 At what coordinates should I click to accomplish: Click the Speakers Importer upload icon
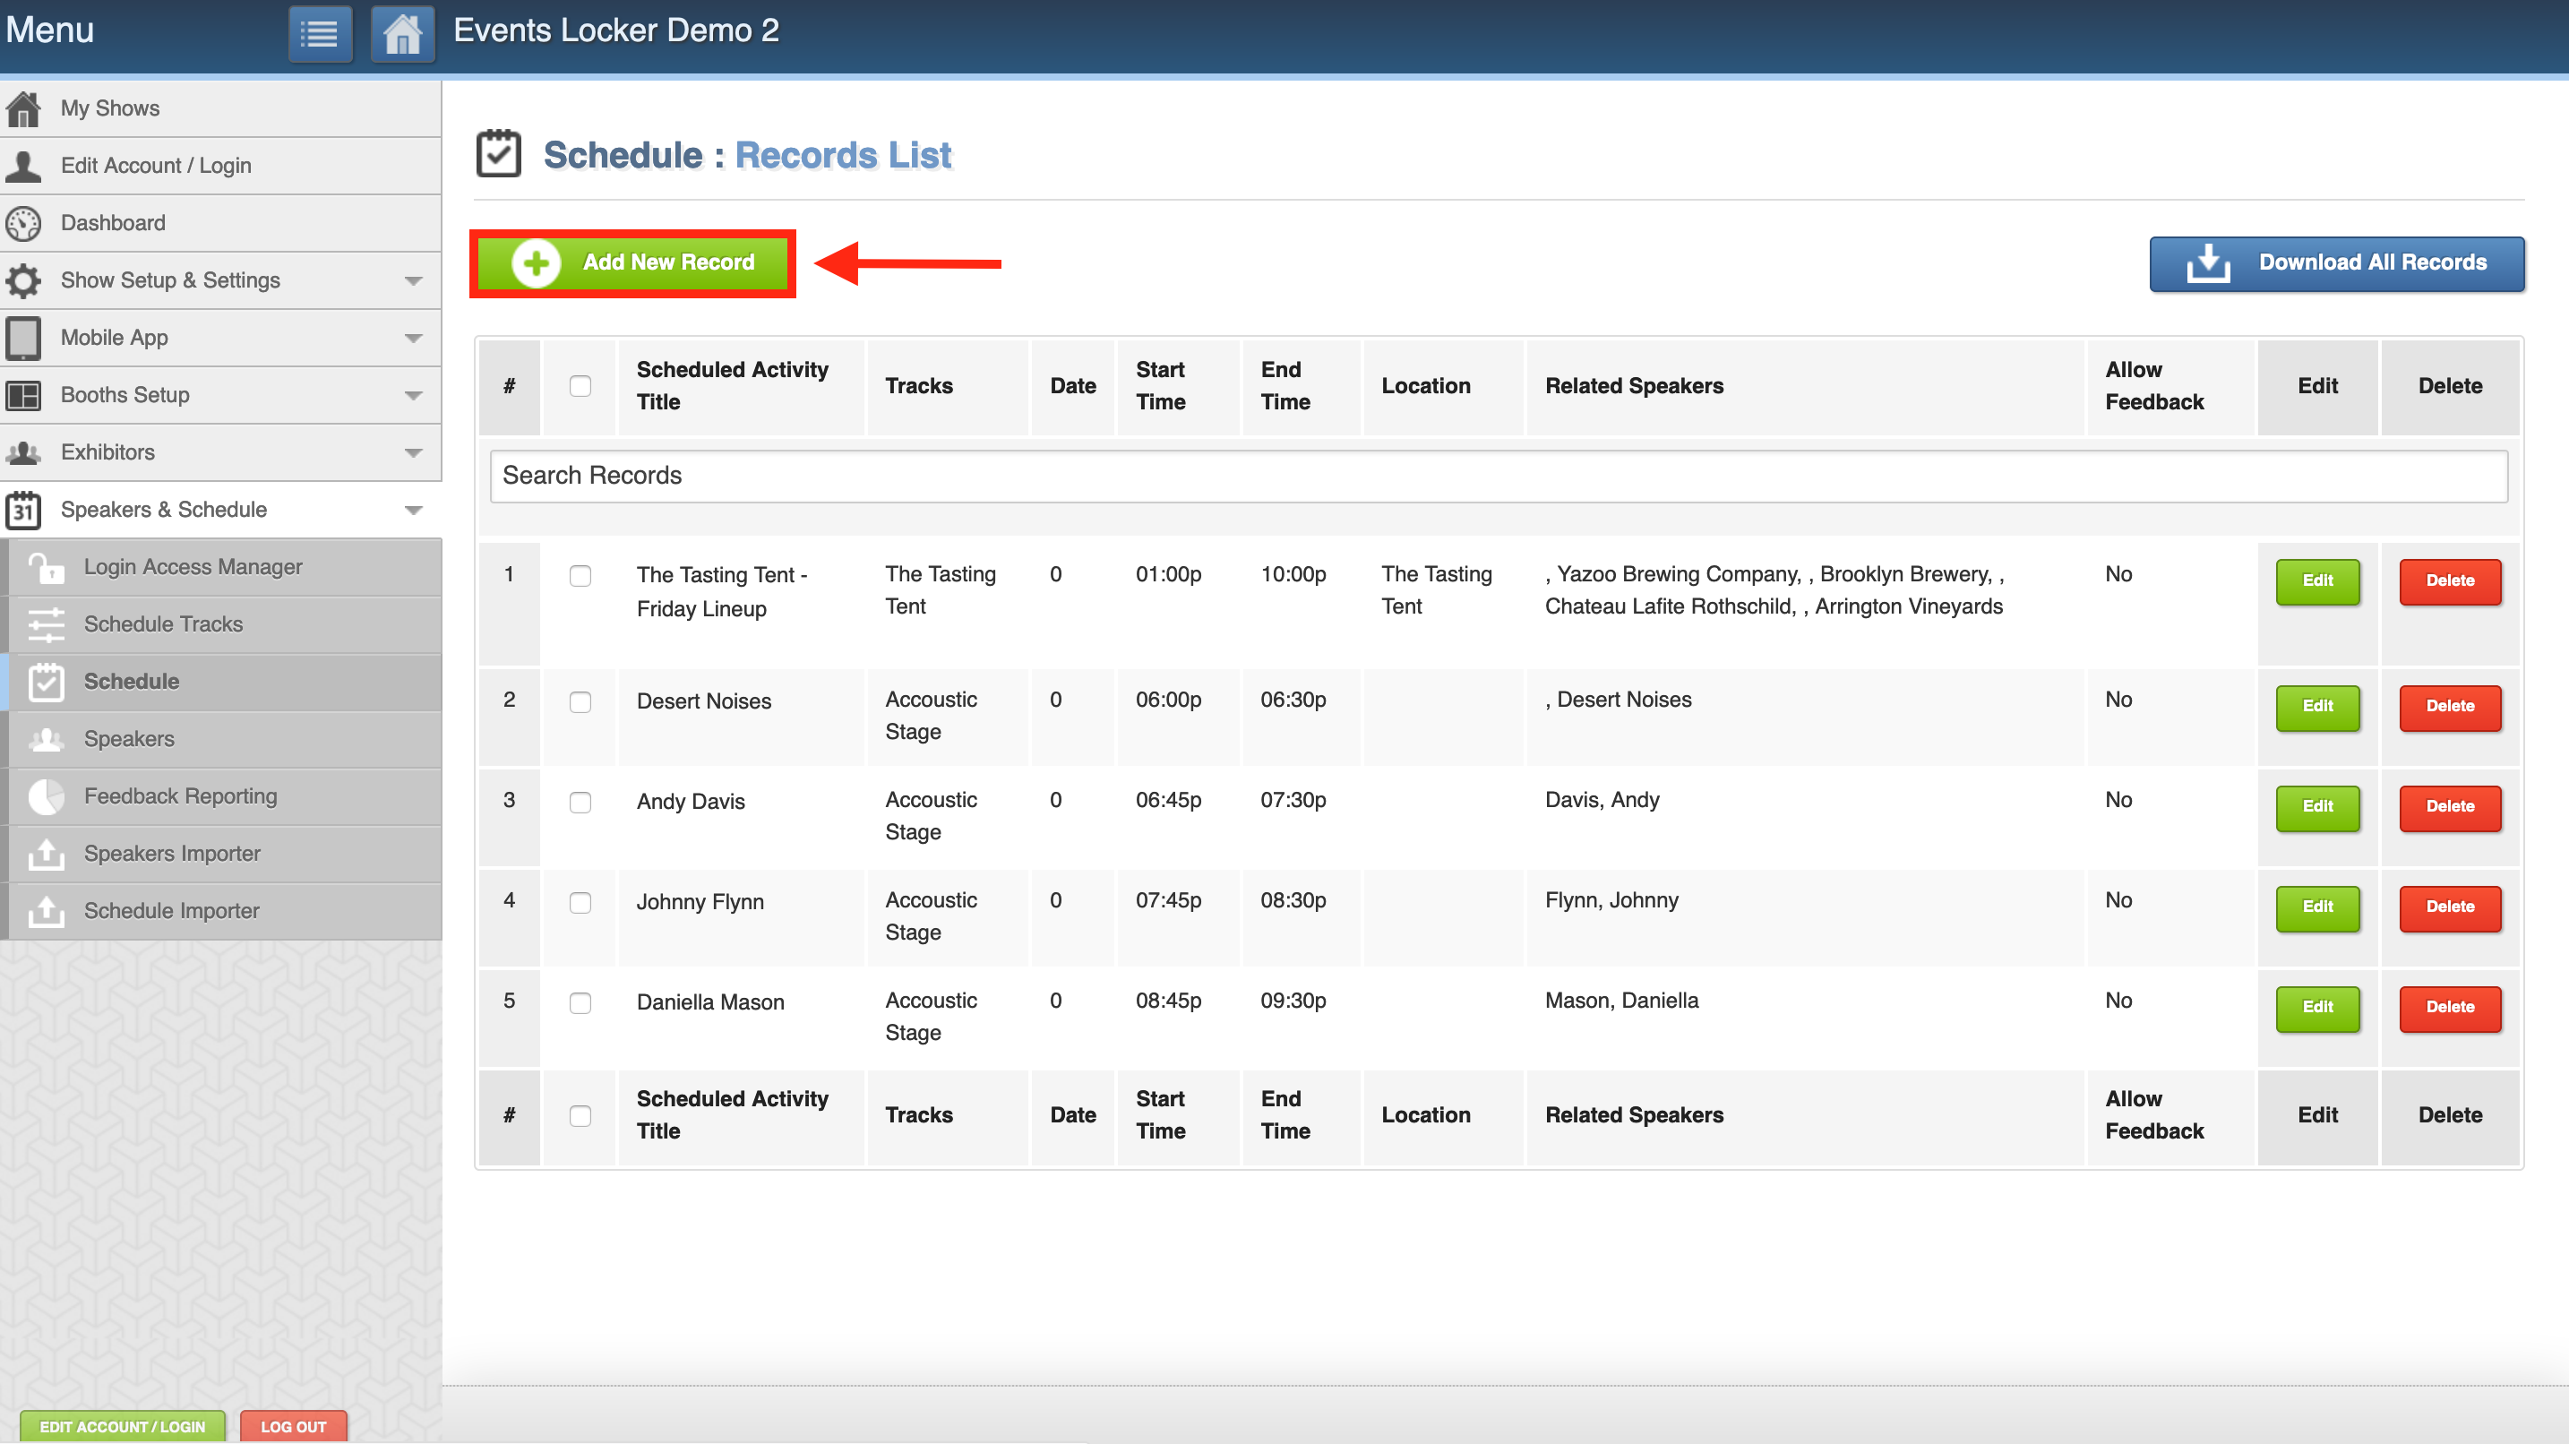pos(46,854)
